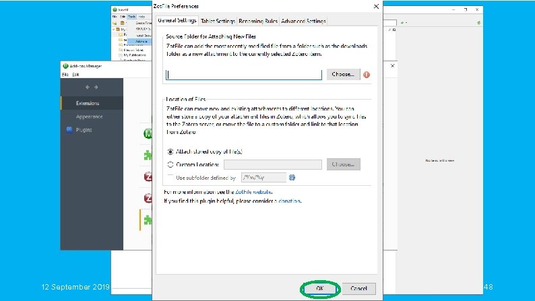Switch to Tablet Settings tab
The height and width of the screenshot is (301, 535).
[218, 21]
